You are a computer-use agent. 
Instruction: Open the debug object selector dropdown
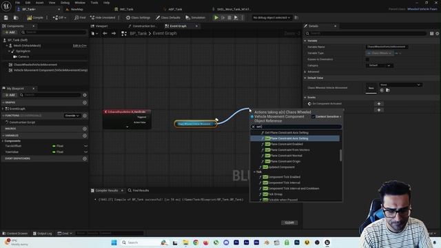click(x=271, y=18)
